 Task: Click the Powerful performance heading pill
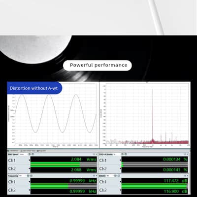pyautogui.click(x=98, y=66)
